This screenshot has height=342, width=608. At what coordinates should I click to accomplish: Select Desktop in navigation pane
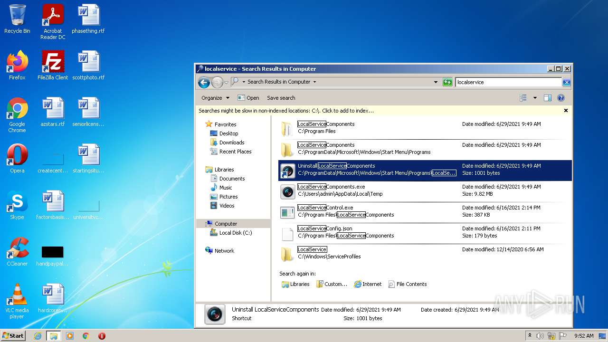(x=228, y=133)
